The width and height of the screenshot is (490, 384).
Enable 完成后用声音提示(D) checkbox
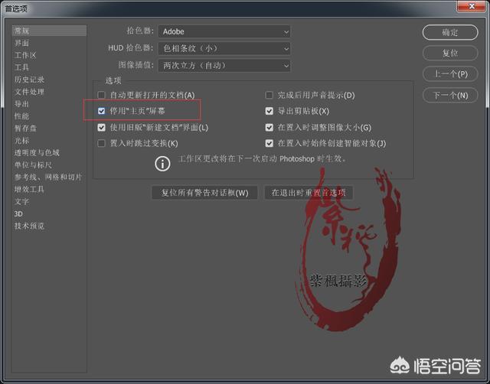pyautogui.click(x=269, y=95)
